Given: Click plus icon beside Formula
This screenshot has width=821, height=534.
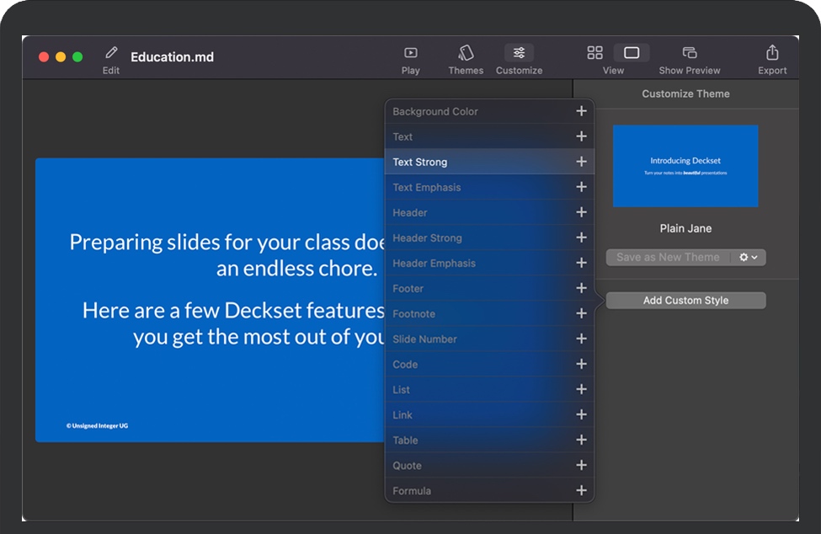Looking at the screenshot, I should pos(581,490).
